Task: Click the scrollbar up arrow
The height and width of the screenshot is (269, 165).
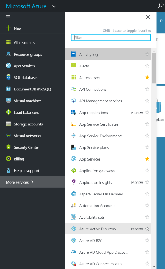Action: tap(154, 51)
